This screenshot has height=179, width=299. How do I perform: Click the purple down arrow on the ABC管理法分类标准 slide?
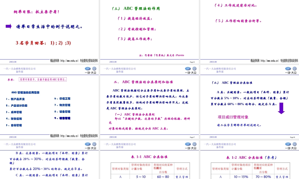(x=281, y=108)
